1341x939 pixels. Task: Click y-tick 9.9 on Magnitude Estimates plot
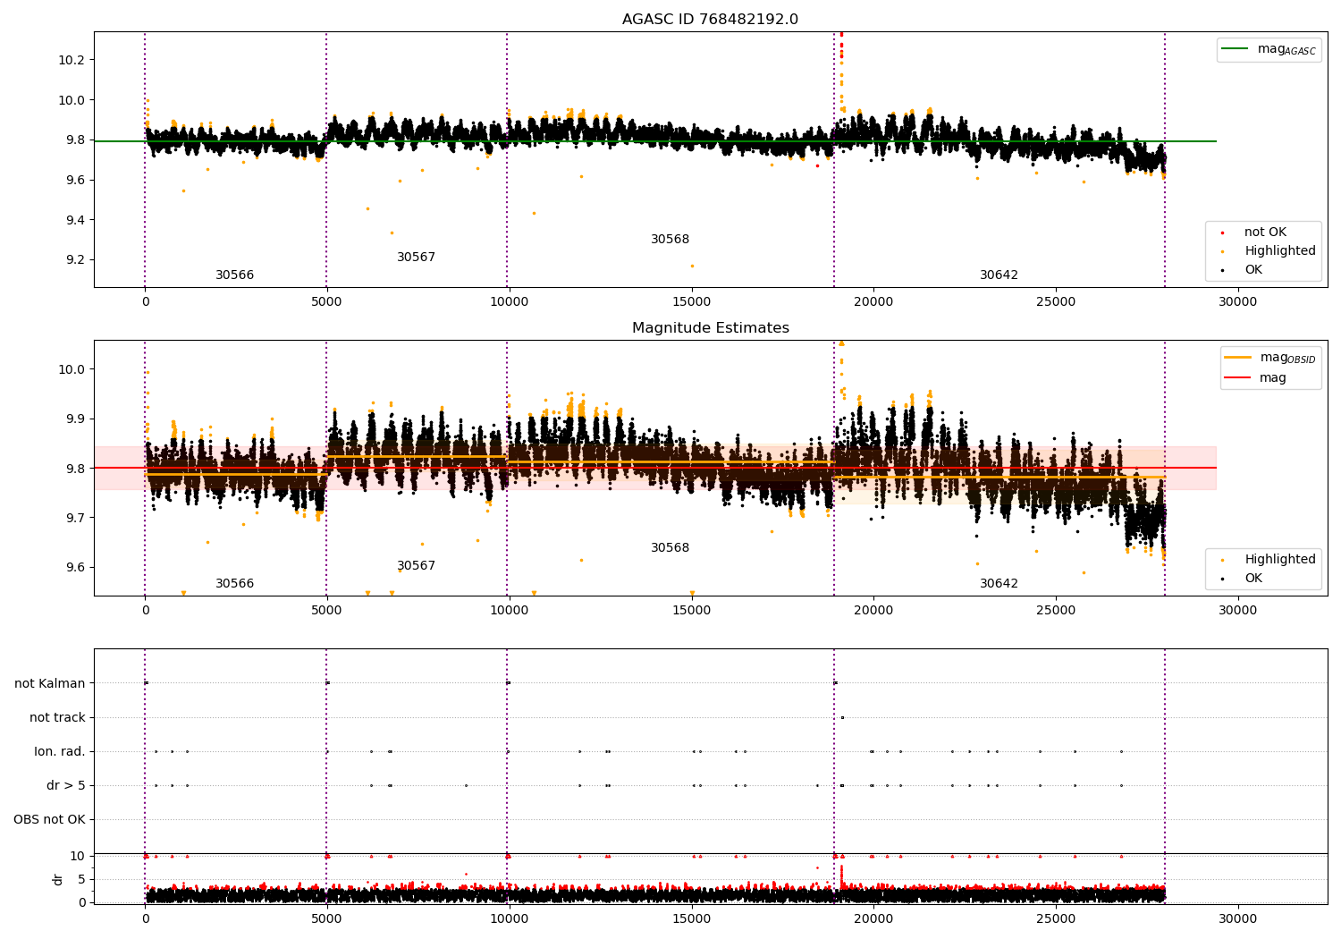tap(74, 419)
